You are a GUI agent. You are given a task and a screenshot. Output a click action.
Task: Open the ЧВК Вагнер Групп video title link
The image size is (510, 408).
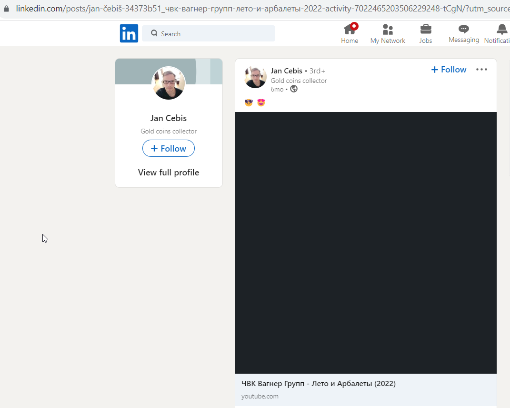pyautogui.click(x=319, y=384)
